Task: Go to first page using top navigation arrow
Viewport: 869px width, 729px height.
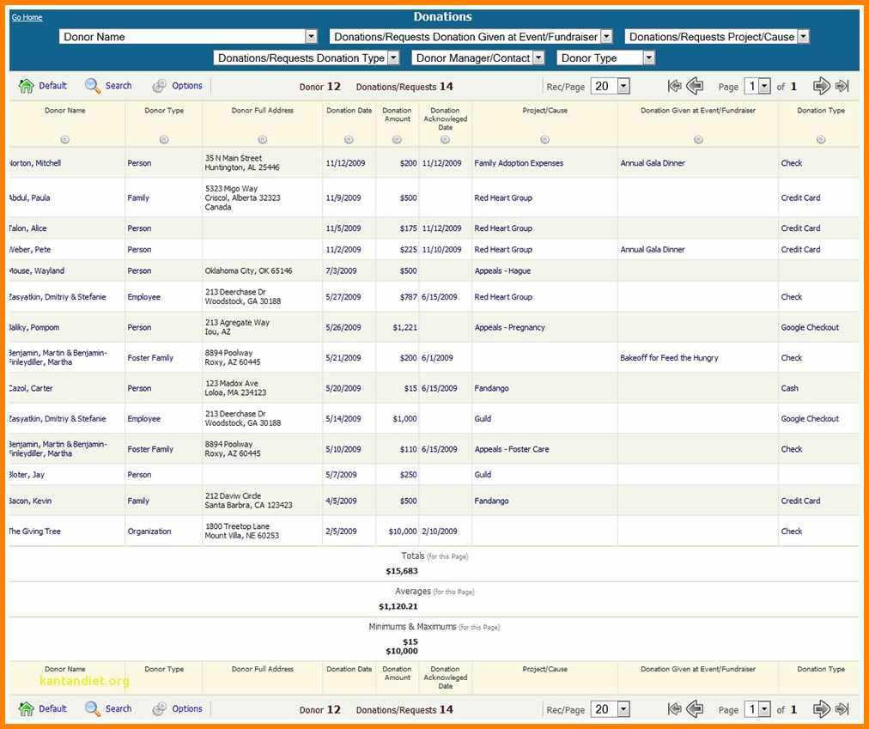Action: (x=674, y=86)
